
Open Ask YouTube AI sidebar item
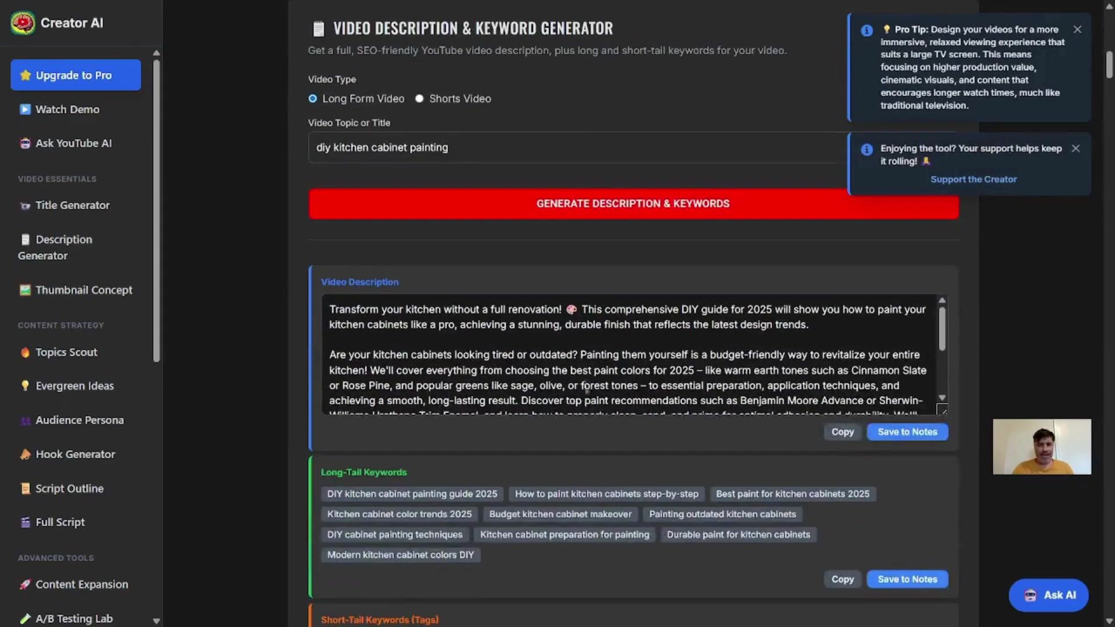[x=73, y=143]
